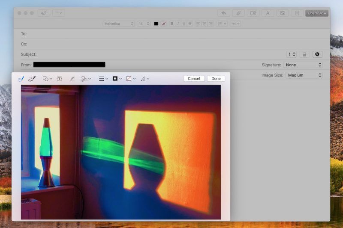Viewport: 343px width, 228px height.
Task: Toggle bold text formatting
Action: pos(172,24)
